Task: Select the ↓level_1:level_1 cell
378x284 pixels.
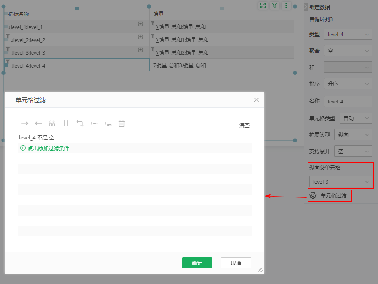Action: (77, 27)
